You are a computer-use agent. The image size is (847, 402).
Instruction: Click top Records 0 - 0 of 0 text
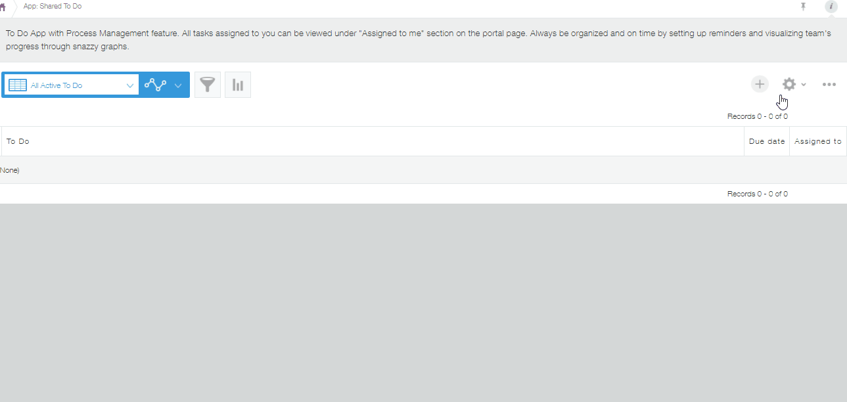(x=758, y=116)
